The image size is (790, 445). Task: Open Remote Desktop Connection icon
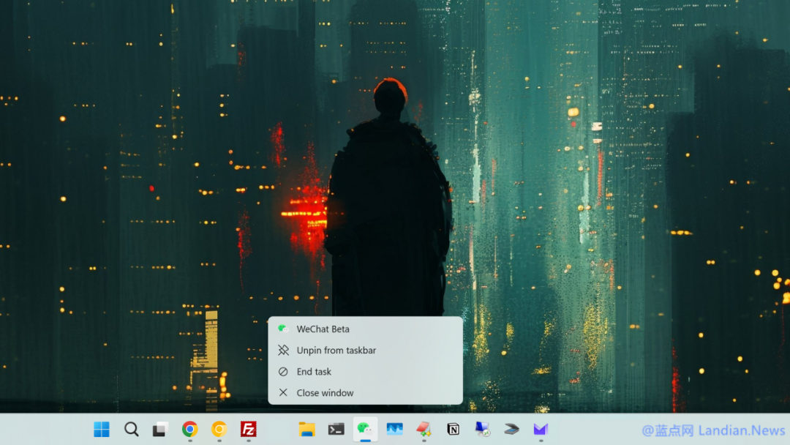482,430
